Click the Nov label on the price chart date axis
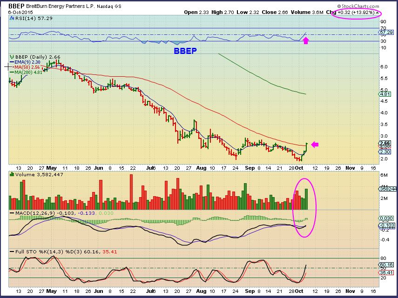 tap(350, 168)
